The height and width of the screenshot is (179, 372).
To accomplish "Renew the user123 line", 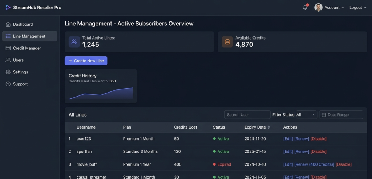I will [x=302, y=139].
